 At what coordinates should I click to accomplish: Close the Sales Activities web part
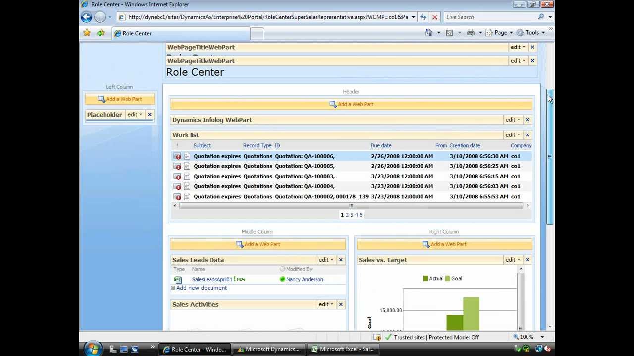(x=341, y=304)
